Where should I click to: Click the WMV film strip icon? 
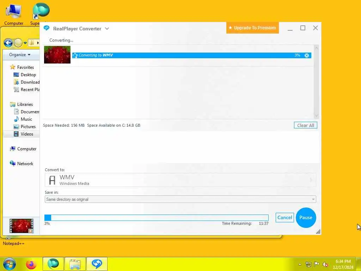(52, 180)
